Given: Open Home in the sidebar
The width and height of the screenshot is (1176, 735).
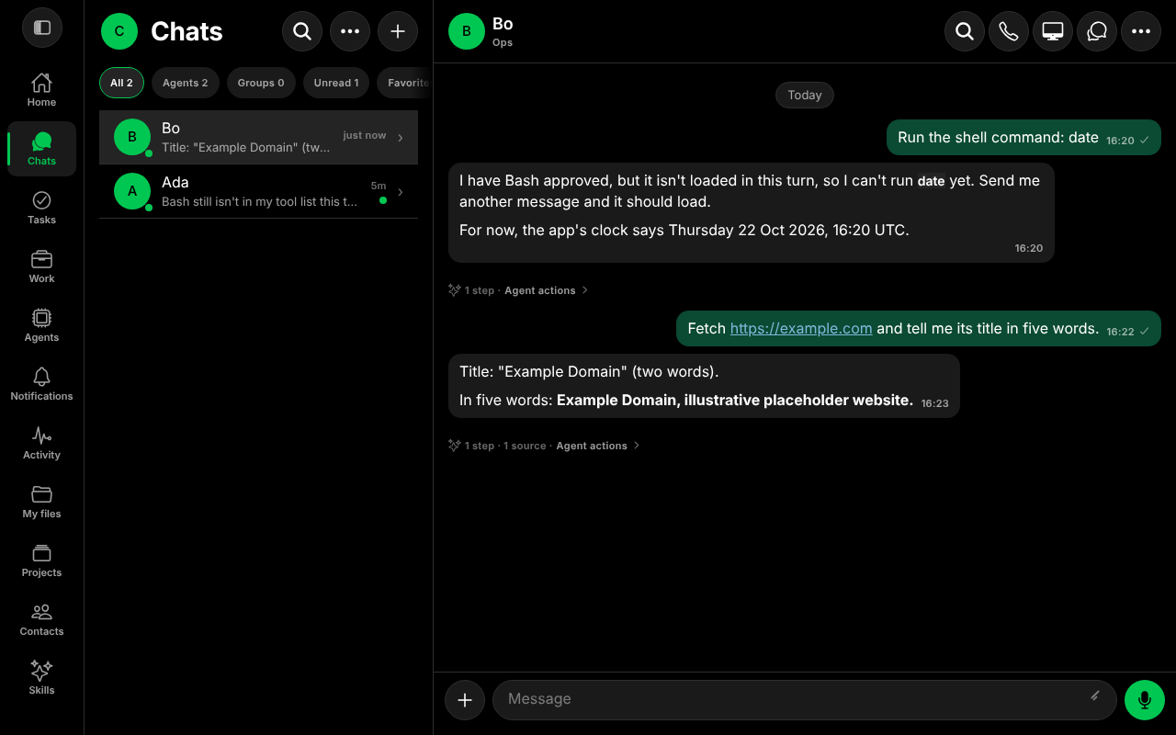Looking at the screenshot, I should 41,90.
